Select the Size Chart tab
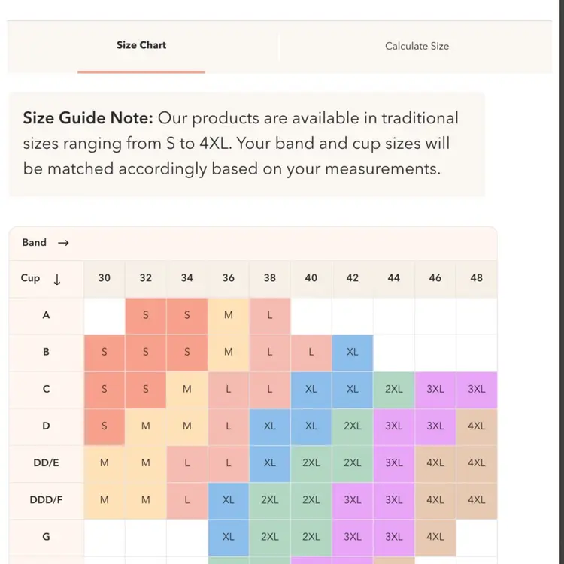This screenshot has width=564, height=564. click(141, 45)
